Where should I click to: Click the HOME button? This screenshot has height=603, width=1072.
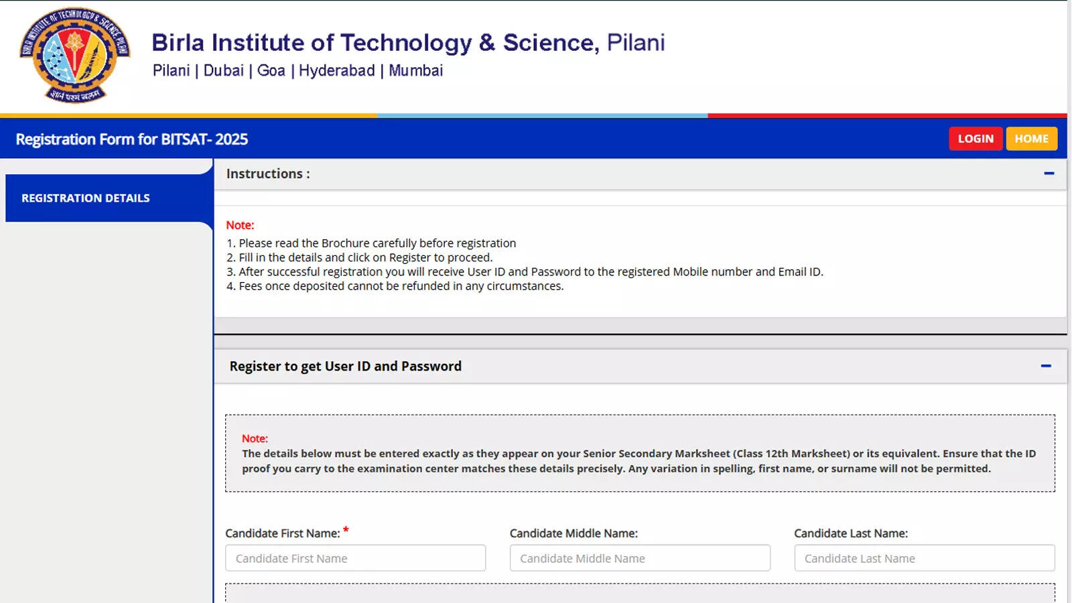pos(1032,139)
